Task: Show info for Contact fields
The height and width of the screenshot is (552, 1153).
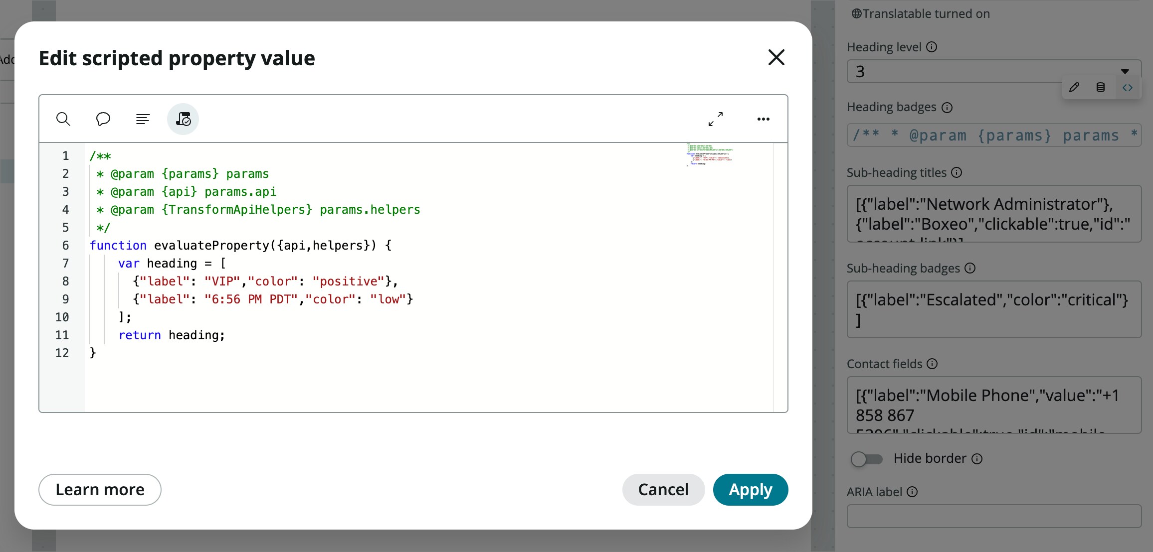Action: pos(932,364)
